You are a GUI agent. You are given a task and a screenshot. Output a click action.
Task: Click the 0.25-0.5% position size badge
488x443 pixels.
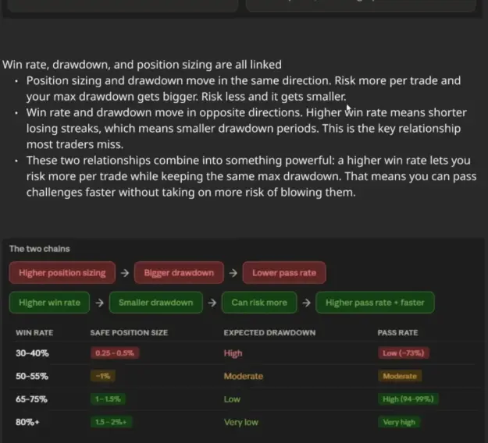pos(115,353)
